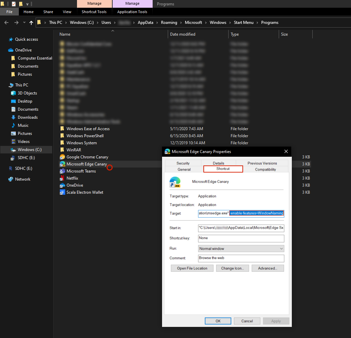Open Desktop icon in sidebar
351x338 pixels.
(13, 101)
